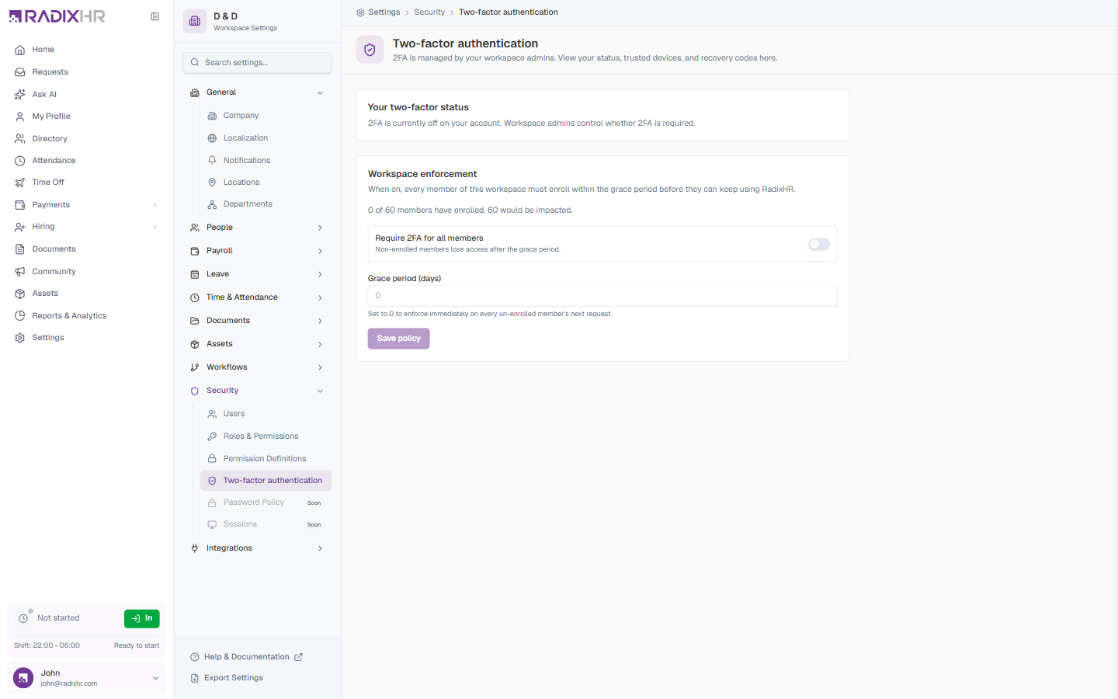Select Users under Security
This screenshot has height=699, width=1118.
(266, 414)
